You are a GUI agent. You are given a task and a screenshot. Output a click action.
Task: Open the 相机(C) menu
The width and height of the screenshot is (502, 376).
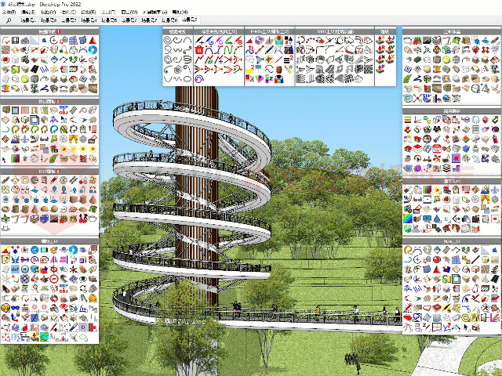point(67,13)
